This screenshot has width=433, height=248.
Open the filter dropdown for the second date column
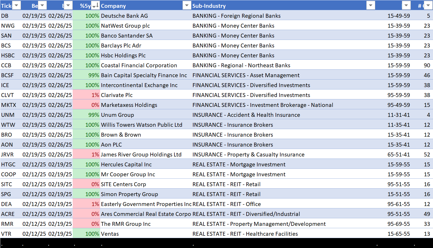(x=68, y=5)
